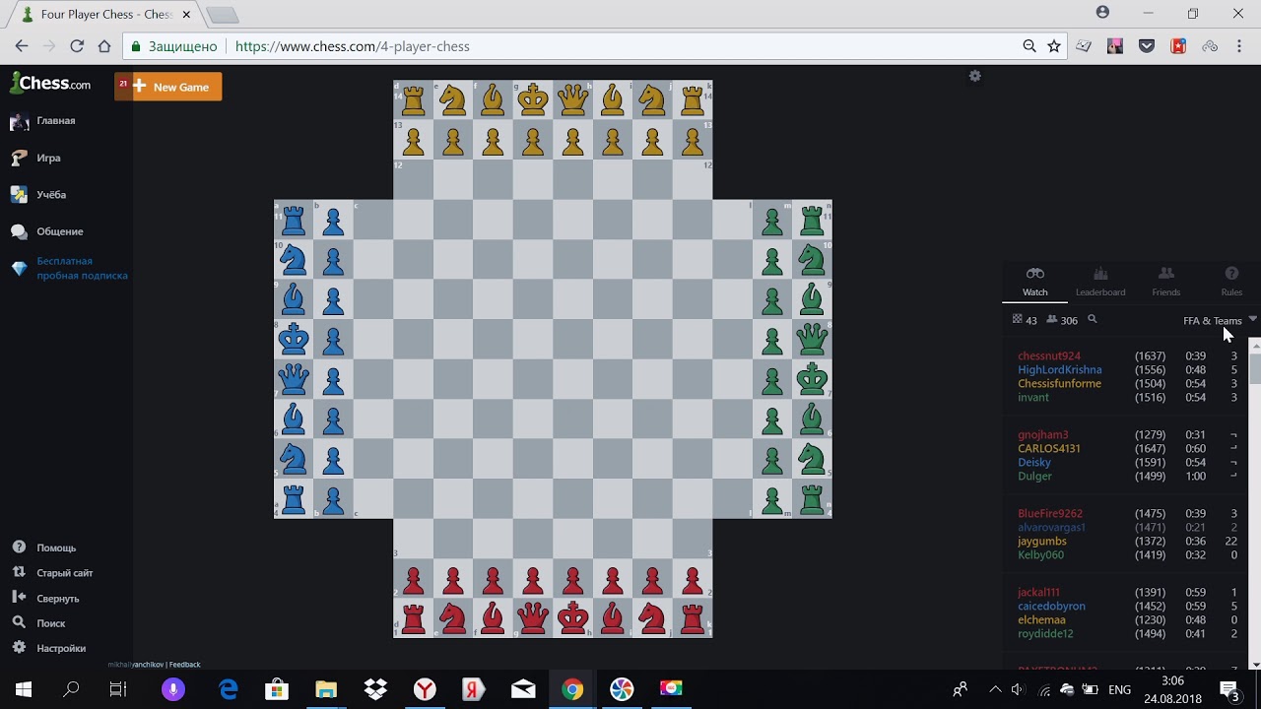1261x709 pixels.
Task: Bookmark this page with the star
Action: click(x=1054, y=46)
